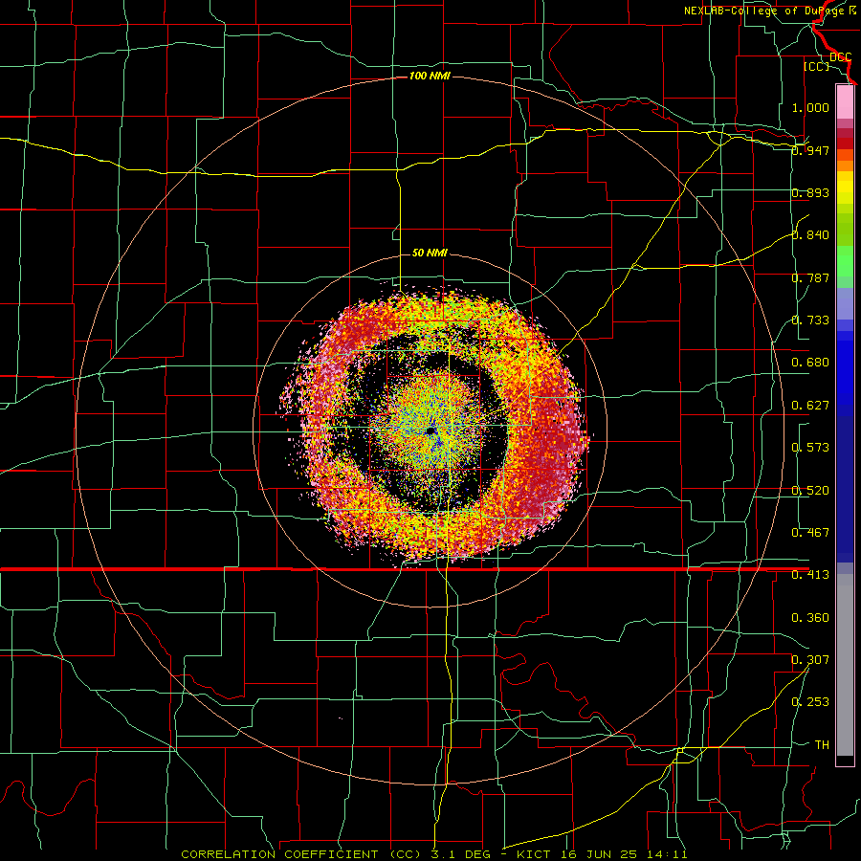Click the gray lower segment of the color bar
This screenshot has width=861, height=861.
point(845,665)
